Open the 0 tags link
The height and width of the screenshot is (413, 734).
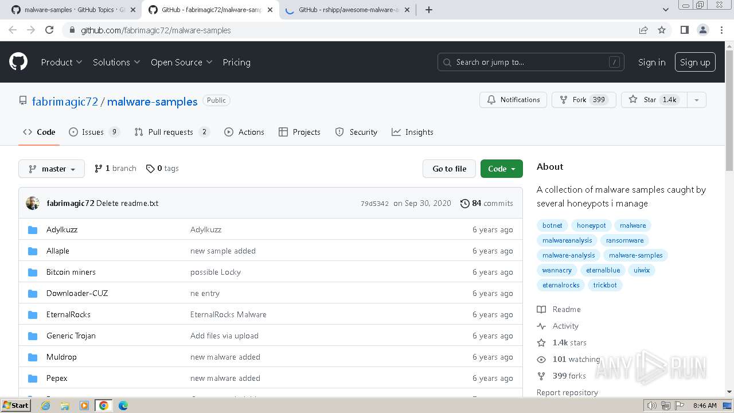coord(162,168)
